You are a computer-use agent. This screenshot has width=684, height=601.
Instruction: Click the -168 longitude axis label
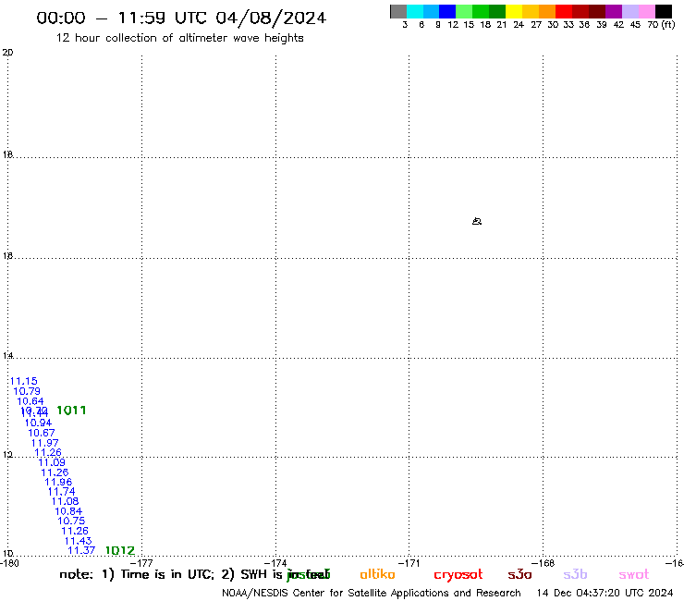pos(543,563)
